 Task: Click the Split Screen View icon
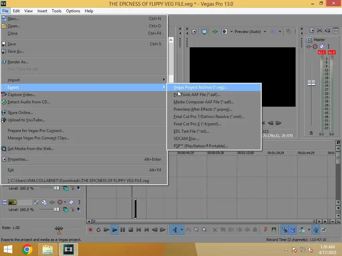pos(224,32)
